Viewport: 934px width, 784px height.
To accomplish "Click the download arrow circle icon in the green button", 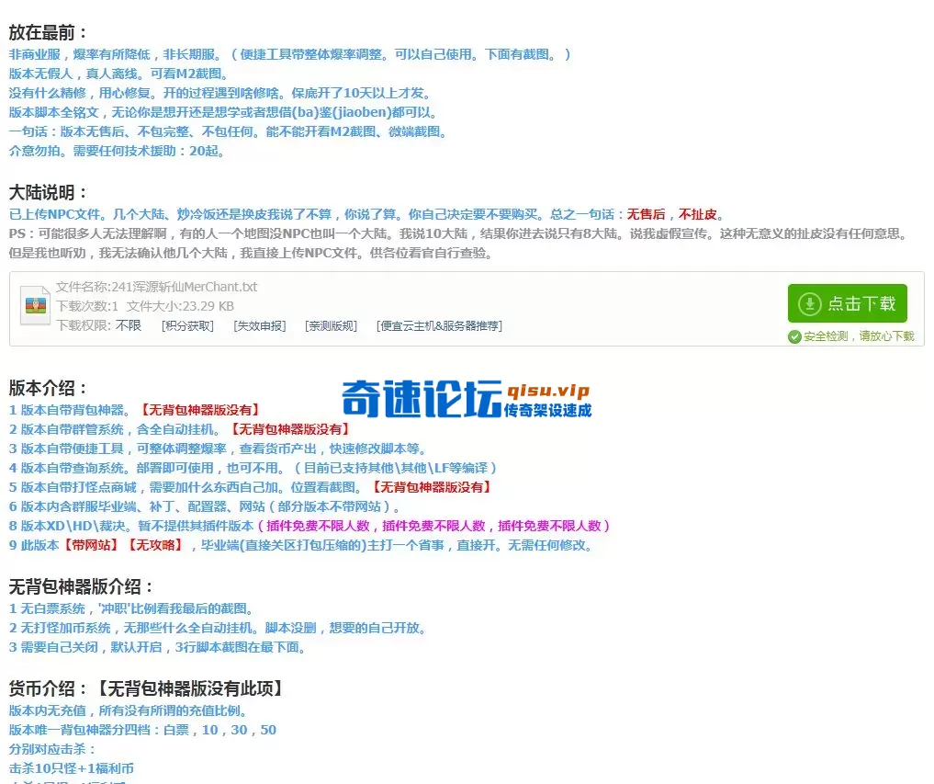I will (x=809, y=302).
